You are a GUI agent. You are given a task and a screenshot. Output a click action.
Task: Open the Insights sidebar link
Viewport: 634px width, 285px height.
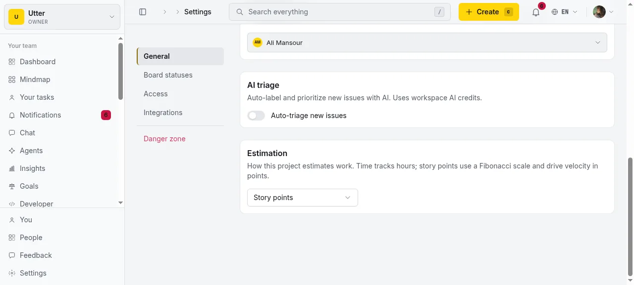point(59,168)
